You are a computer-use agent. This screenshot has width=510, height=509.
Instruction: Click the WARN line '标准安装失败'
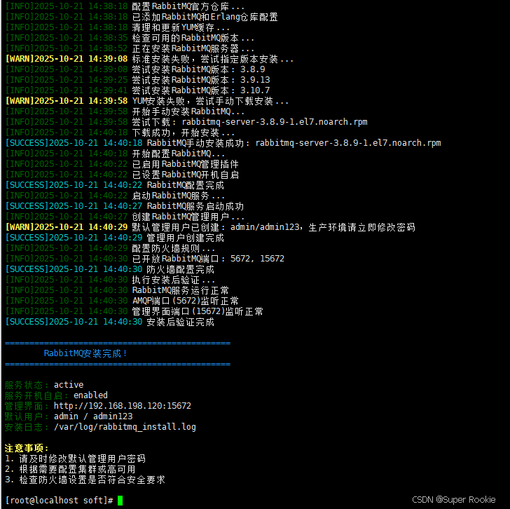(x=150, y=59)
